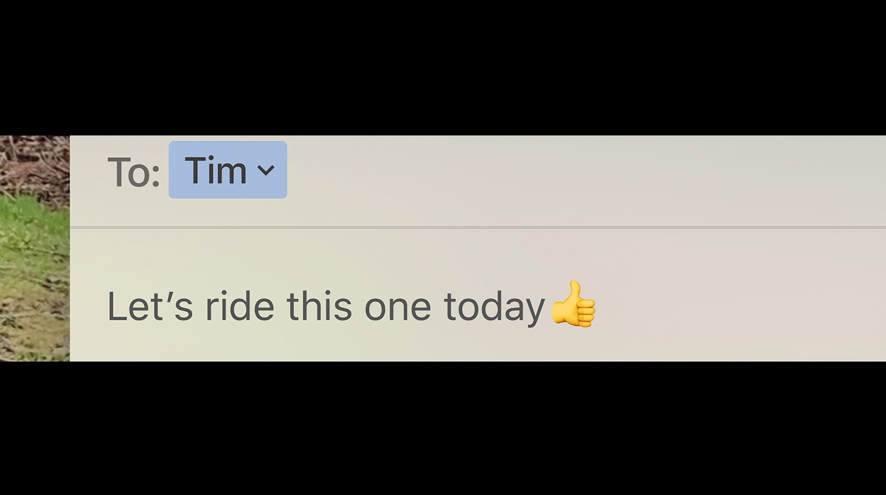Click the green grass area of the photo
This screenshot has height=495, width=886.
[31, 232]
